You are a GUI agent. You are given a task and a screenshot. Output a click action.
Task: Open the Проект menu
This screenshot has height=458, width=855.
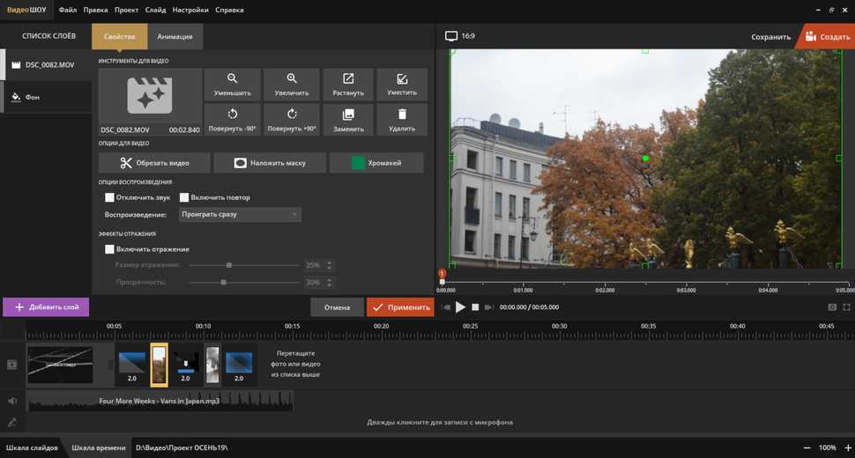point(125,10)
